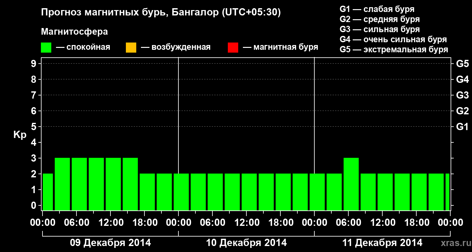The width and height of the screenshot is (472, 252).
Task: Click the 00:00 label starting 11 December
Action: tap(314, 223)
